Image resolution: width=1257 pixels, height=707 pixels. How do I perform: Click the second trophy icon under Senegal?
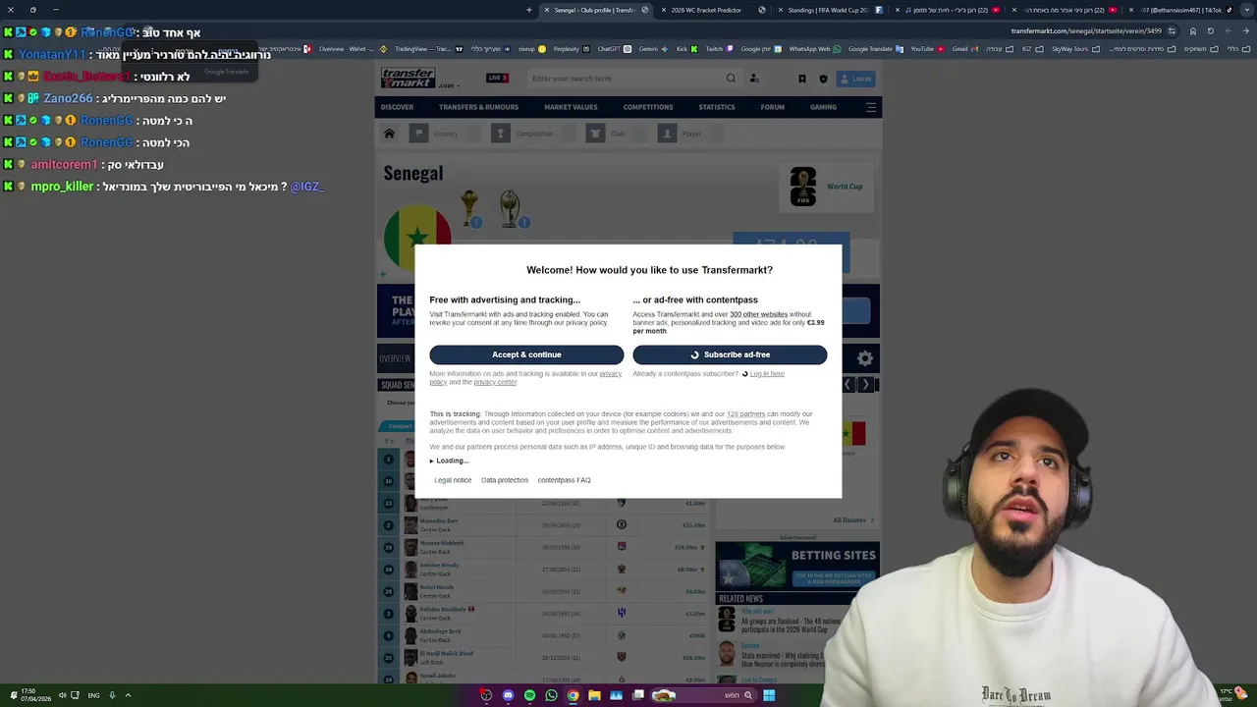(510, 208)
